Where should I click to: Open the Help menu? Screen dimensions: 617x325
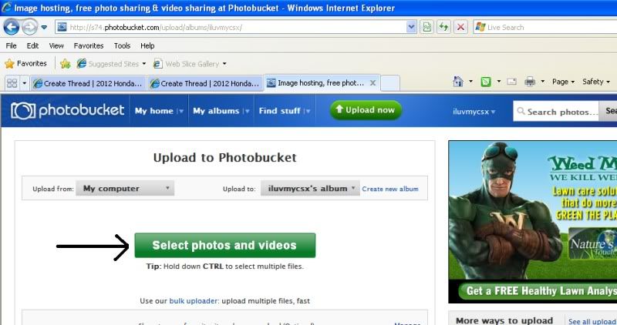click(x=147, y=45)
